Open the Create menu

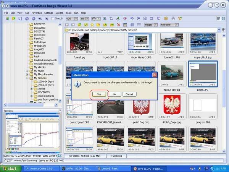click(60, 13)
